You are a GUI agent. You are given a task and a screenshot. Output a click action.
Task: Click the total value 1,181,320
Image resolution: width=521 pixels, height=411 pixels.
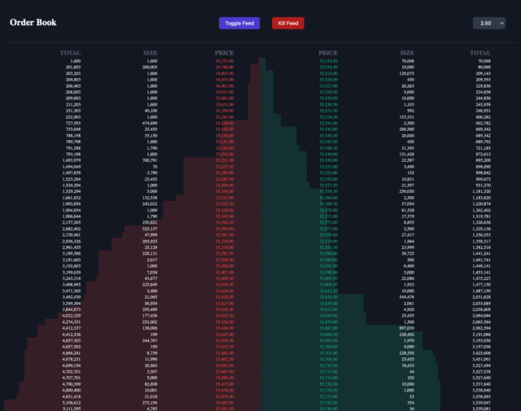click(481, 191)
